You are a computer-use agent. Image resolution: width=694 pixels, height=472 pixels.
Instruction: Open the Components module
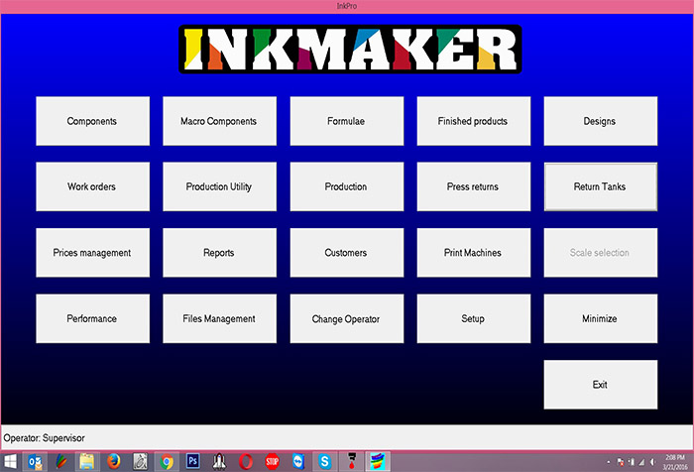tap(92, 121)
